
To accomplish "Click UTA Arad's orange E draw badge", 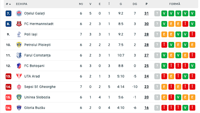I will pyautogui.click(x=171, y=76).
